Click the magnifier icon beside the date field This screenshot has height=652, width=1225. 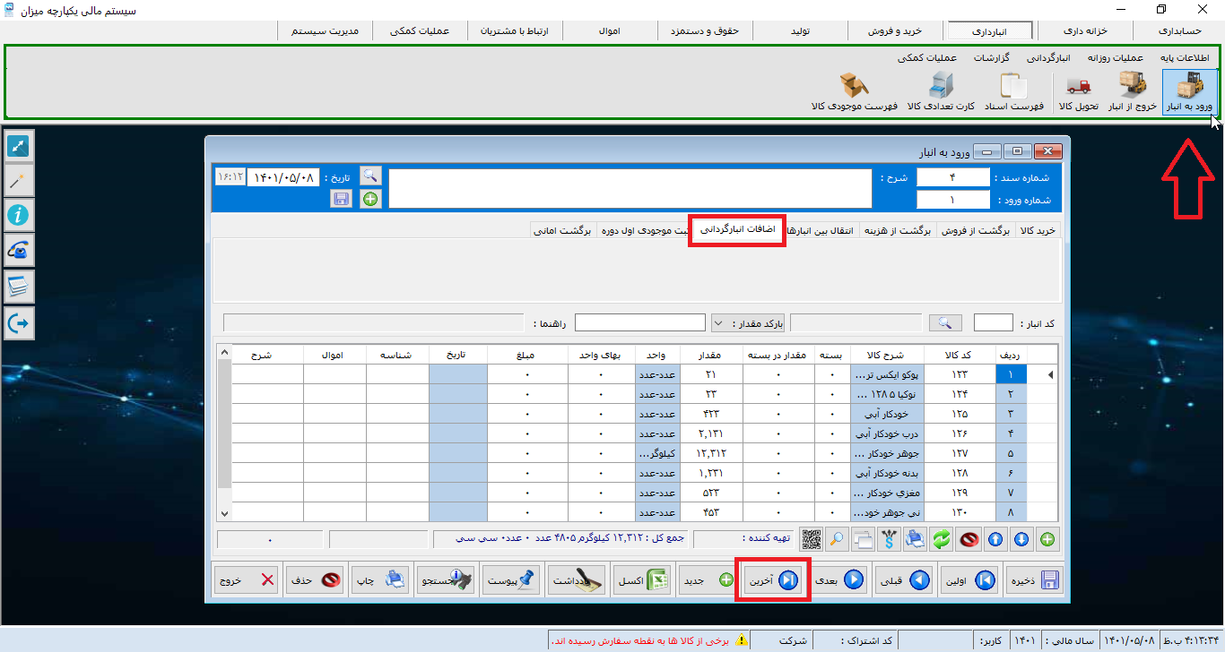(369, 176)
